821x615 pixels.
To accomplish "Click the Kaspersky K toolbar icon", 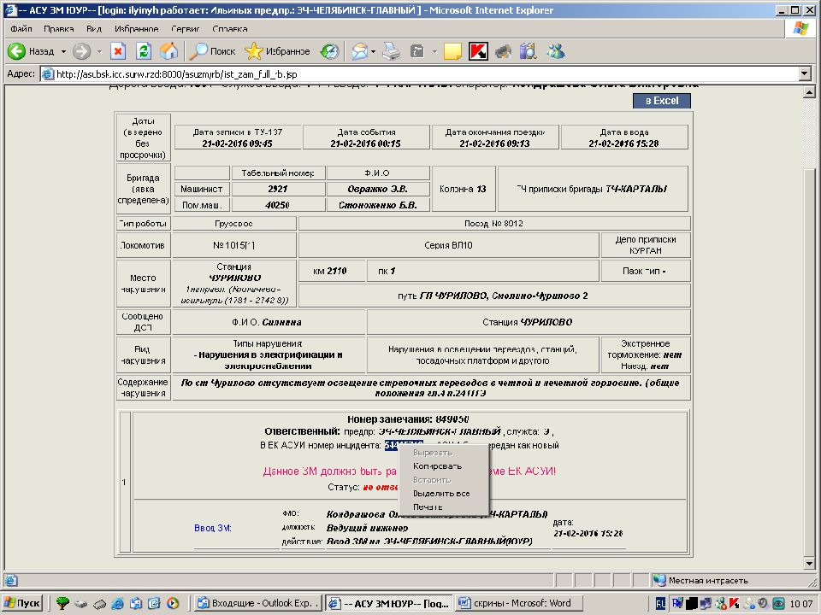I will [x=478, y=51].
